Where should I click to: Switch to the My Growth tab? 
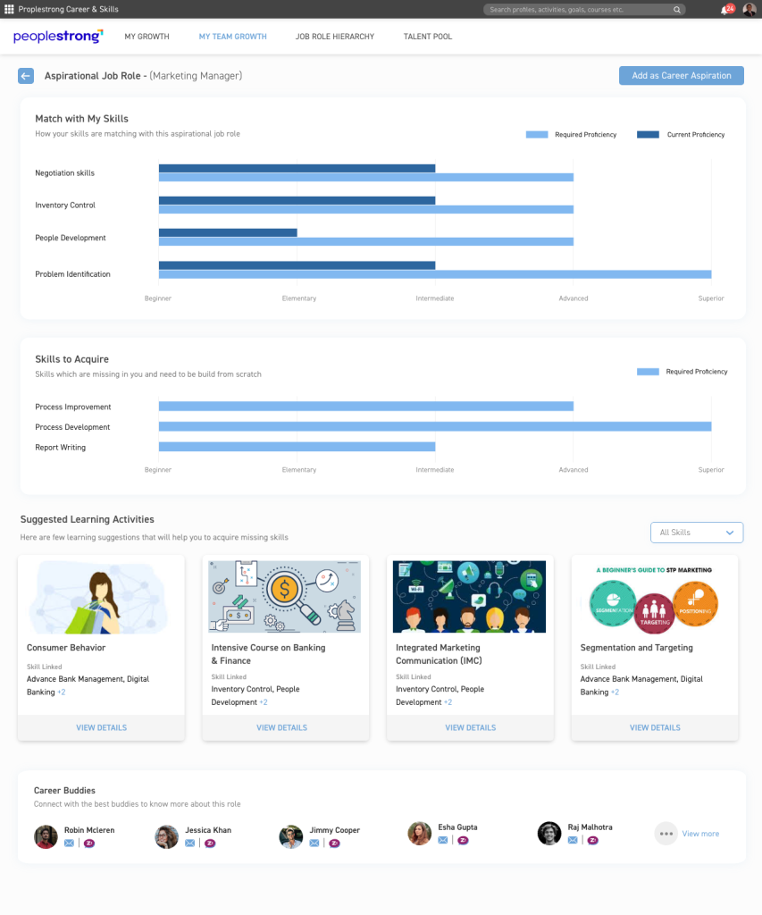click(x=147, y=37)
